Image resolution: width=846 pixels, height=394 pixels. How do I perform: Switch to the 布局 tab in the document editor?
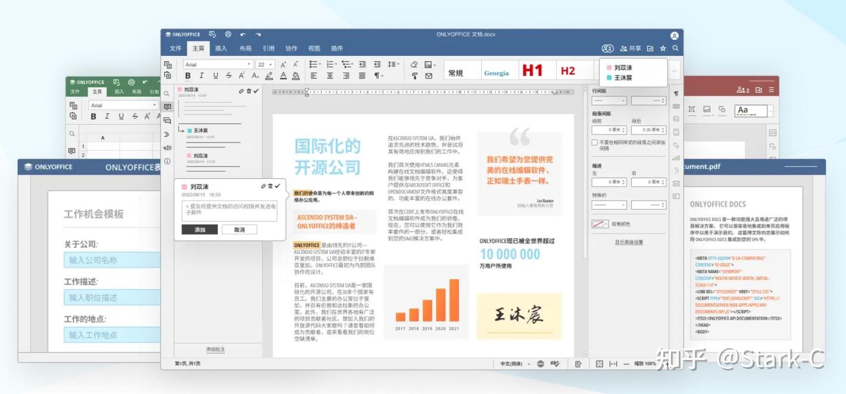click(245, 48)
